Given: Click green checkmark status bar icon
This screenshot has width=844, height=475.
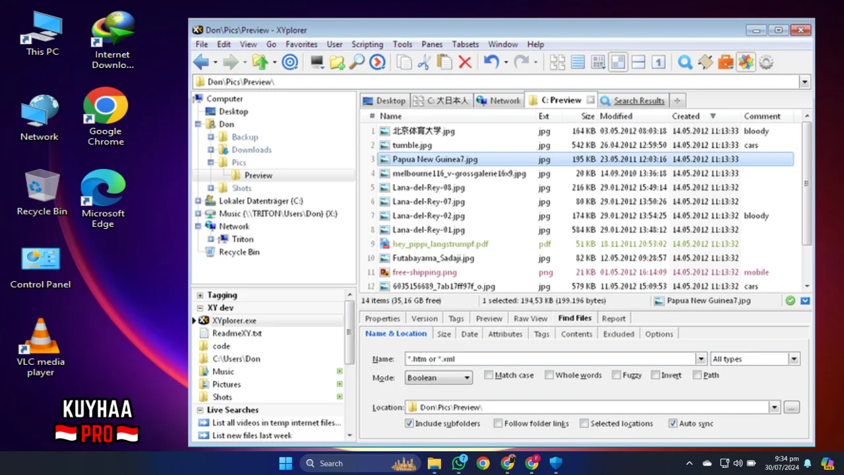Looking at the screenshot, I should pyautogui.click(x=790, y=300).
